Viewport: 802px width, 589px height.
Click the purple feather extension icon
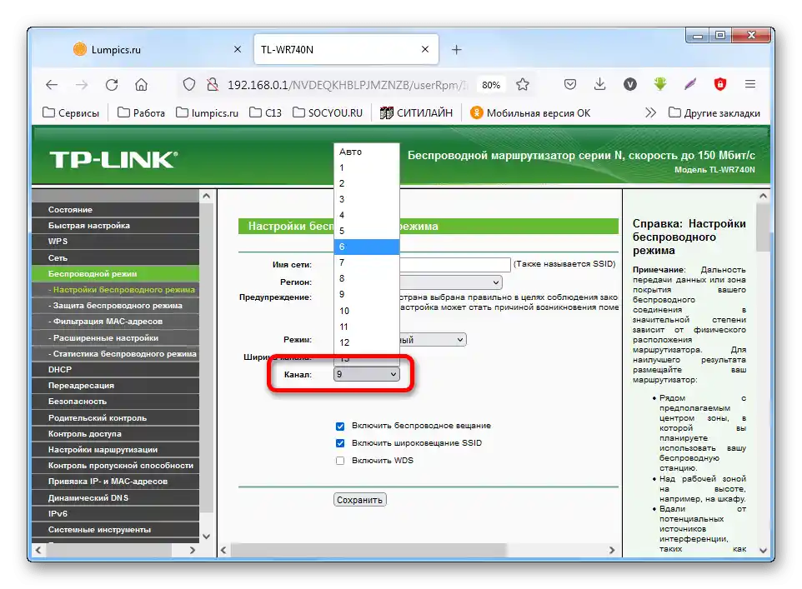(x=690, y=84)
